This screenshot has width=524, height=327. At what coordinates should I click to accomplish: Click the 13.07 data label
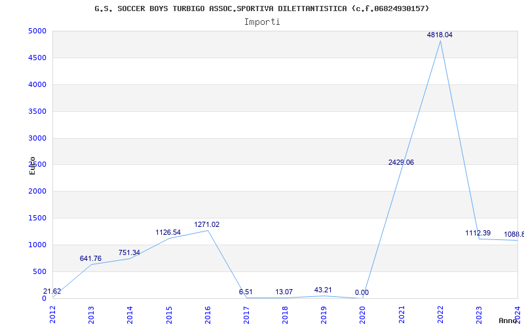click(x=284, y=292)
